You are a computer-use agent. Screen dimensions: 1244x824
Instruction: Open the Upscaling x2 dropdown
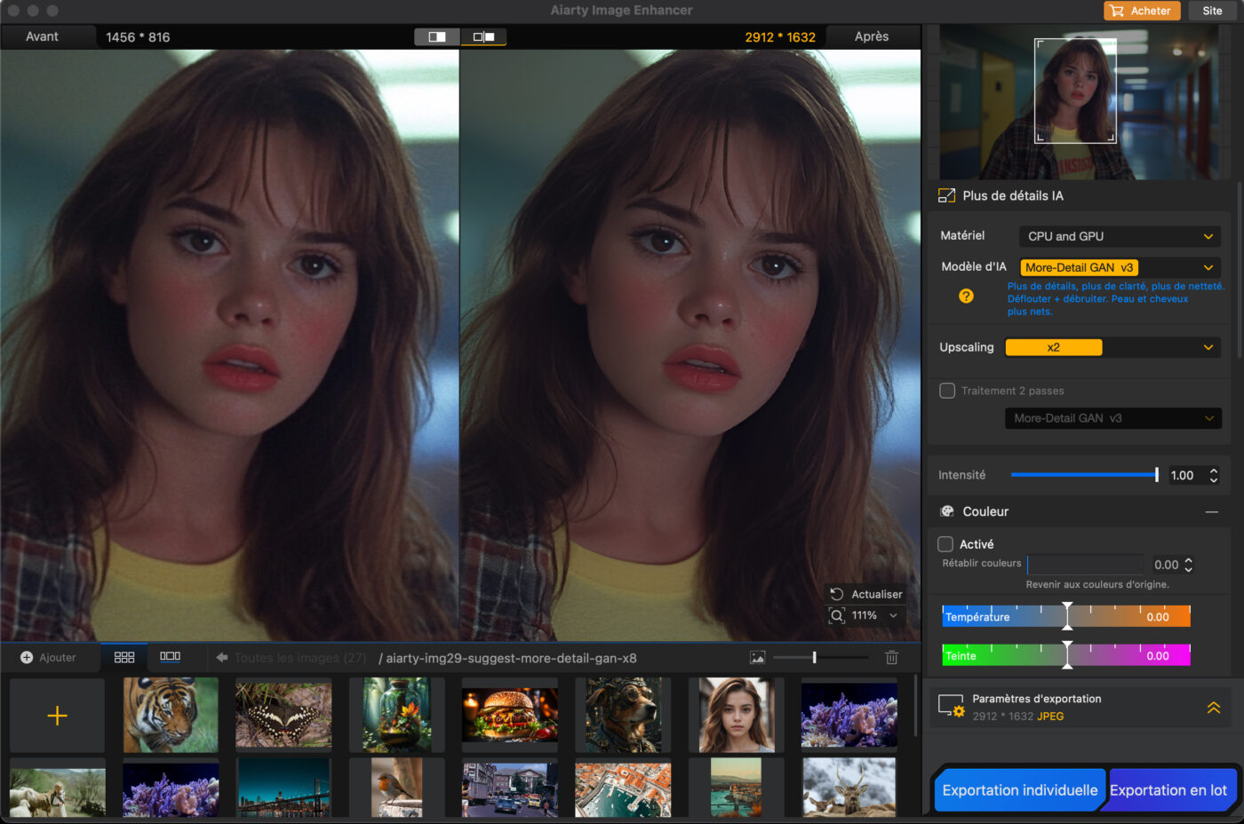1112,347
